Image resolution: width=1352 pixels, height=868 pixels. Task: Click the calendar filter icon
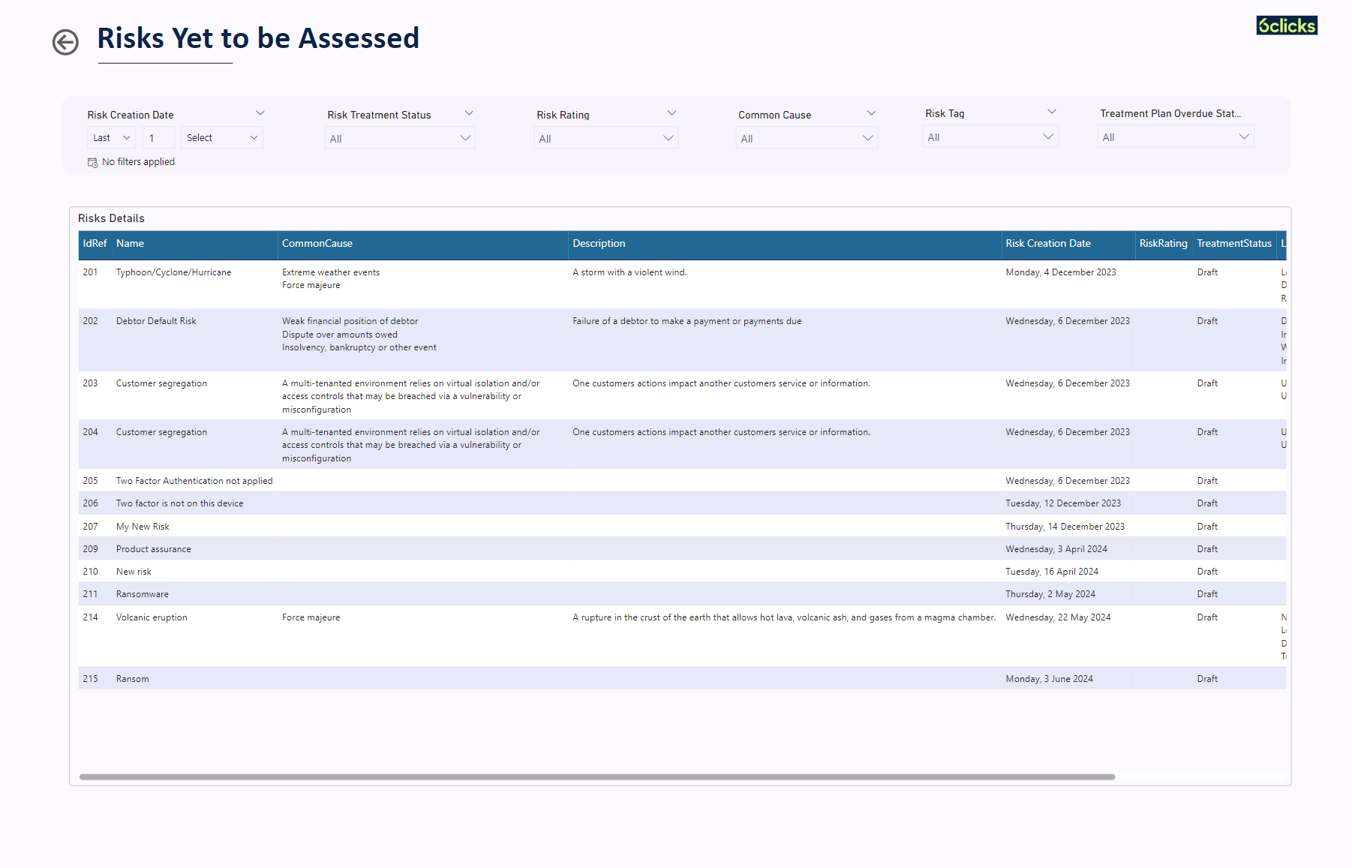[92, 162]
